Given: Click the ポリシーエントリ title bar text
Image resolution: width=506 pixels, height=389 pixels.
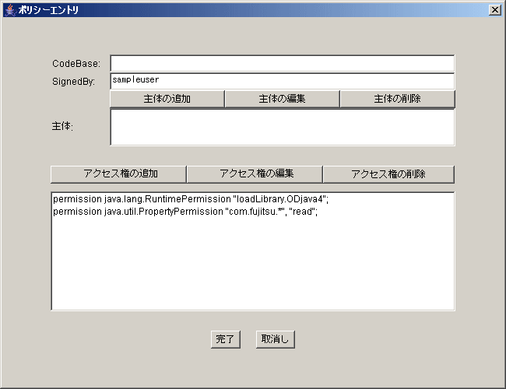Looking at the screenshot, I should tap(48, 9).
